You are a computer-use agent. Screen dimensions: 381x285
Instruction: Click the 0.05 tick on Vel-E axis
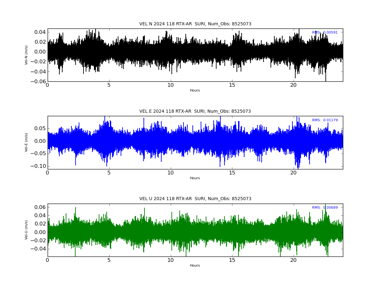(40, 128)
